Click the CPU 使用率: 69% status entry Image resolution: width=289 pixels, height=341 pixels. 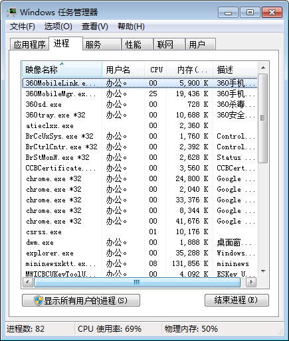pos(110,329)
